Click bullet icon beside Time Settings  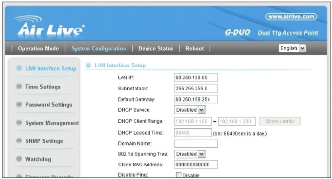pyautogui.click(x=19, y=86)
